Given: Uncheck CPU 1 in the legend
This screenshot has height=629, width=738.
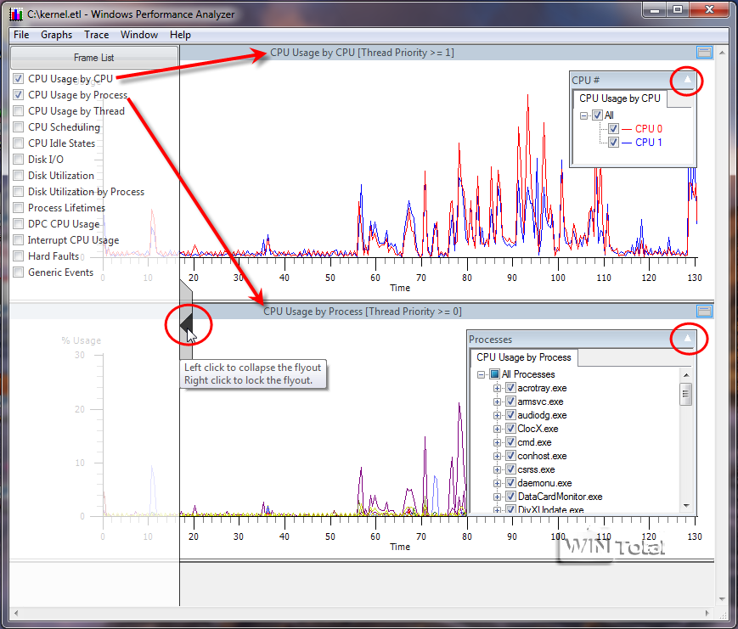Looking at the screenshot, I should (x=613, y=142).
